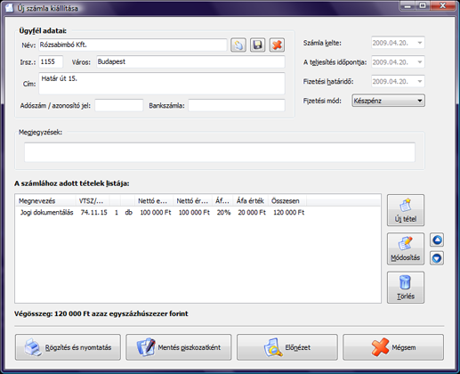Focus the Megjegyzések notes field
Viewport: 460px width, 374px height.
click(x=220, y=152)
